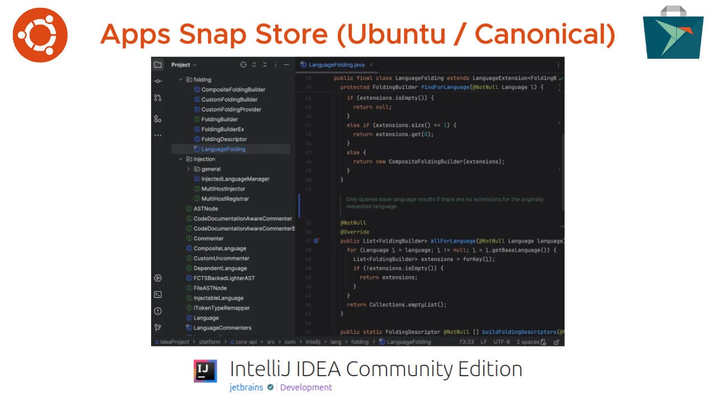Screen dimensions: 716x403
Task: Expand the general folder
Action: (189, 169)
